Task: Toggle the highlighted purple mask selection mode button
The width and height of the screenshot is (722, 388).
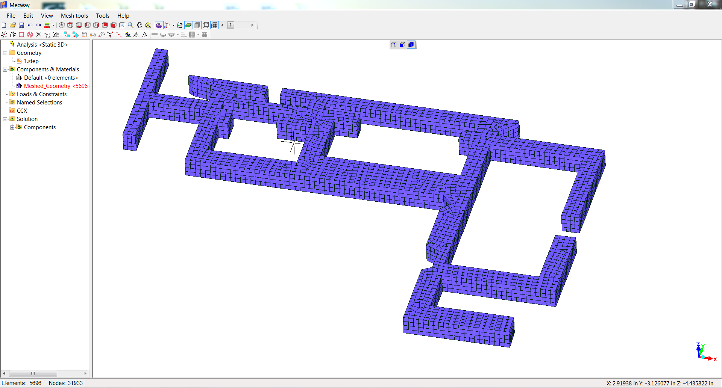Action: point(159,25)
